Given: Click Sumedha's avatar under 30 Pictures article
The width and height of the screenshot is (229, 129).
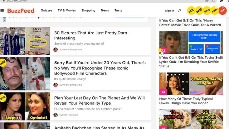Looking at the screenshot, I should [x=56, y=49].
